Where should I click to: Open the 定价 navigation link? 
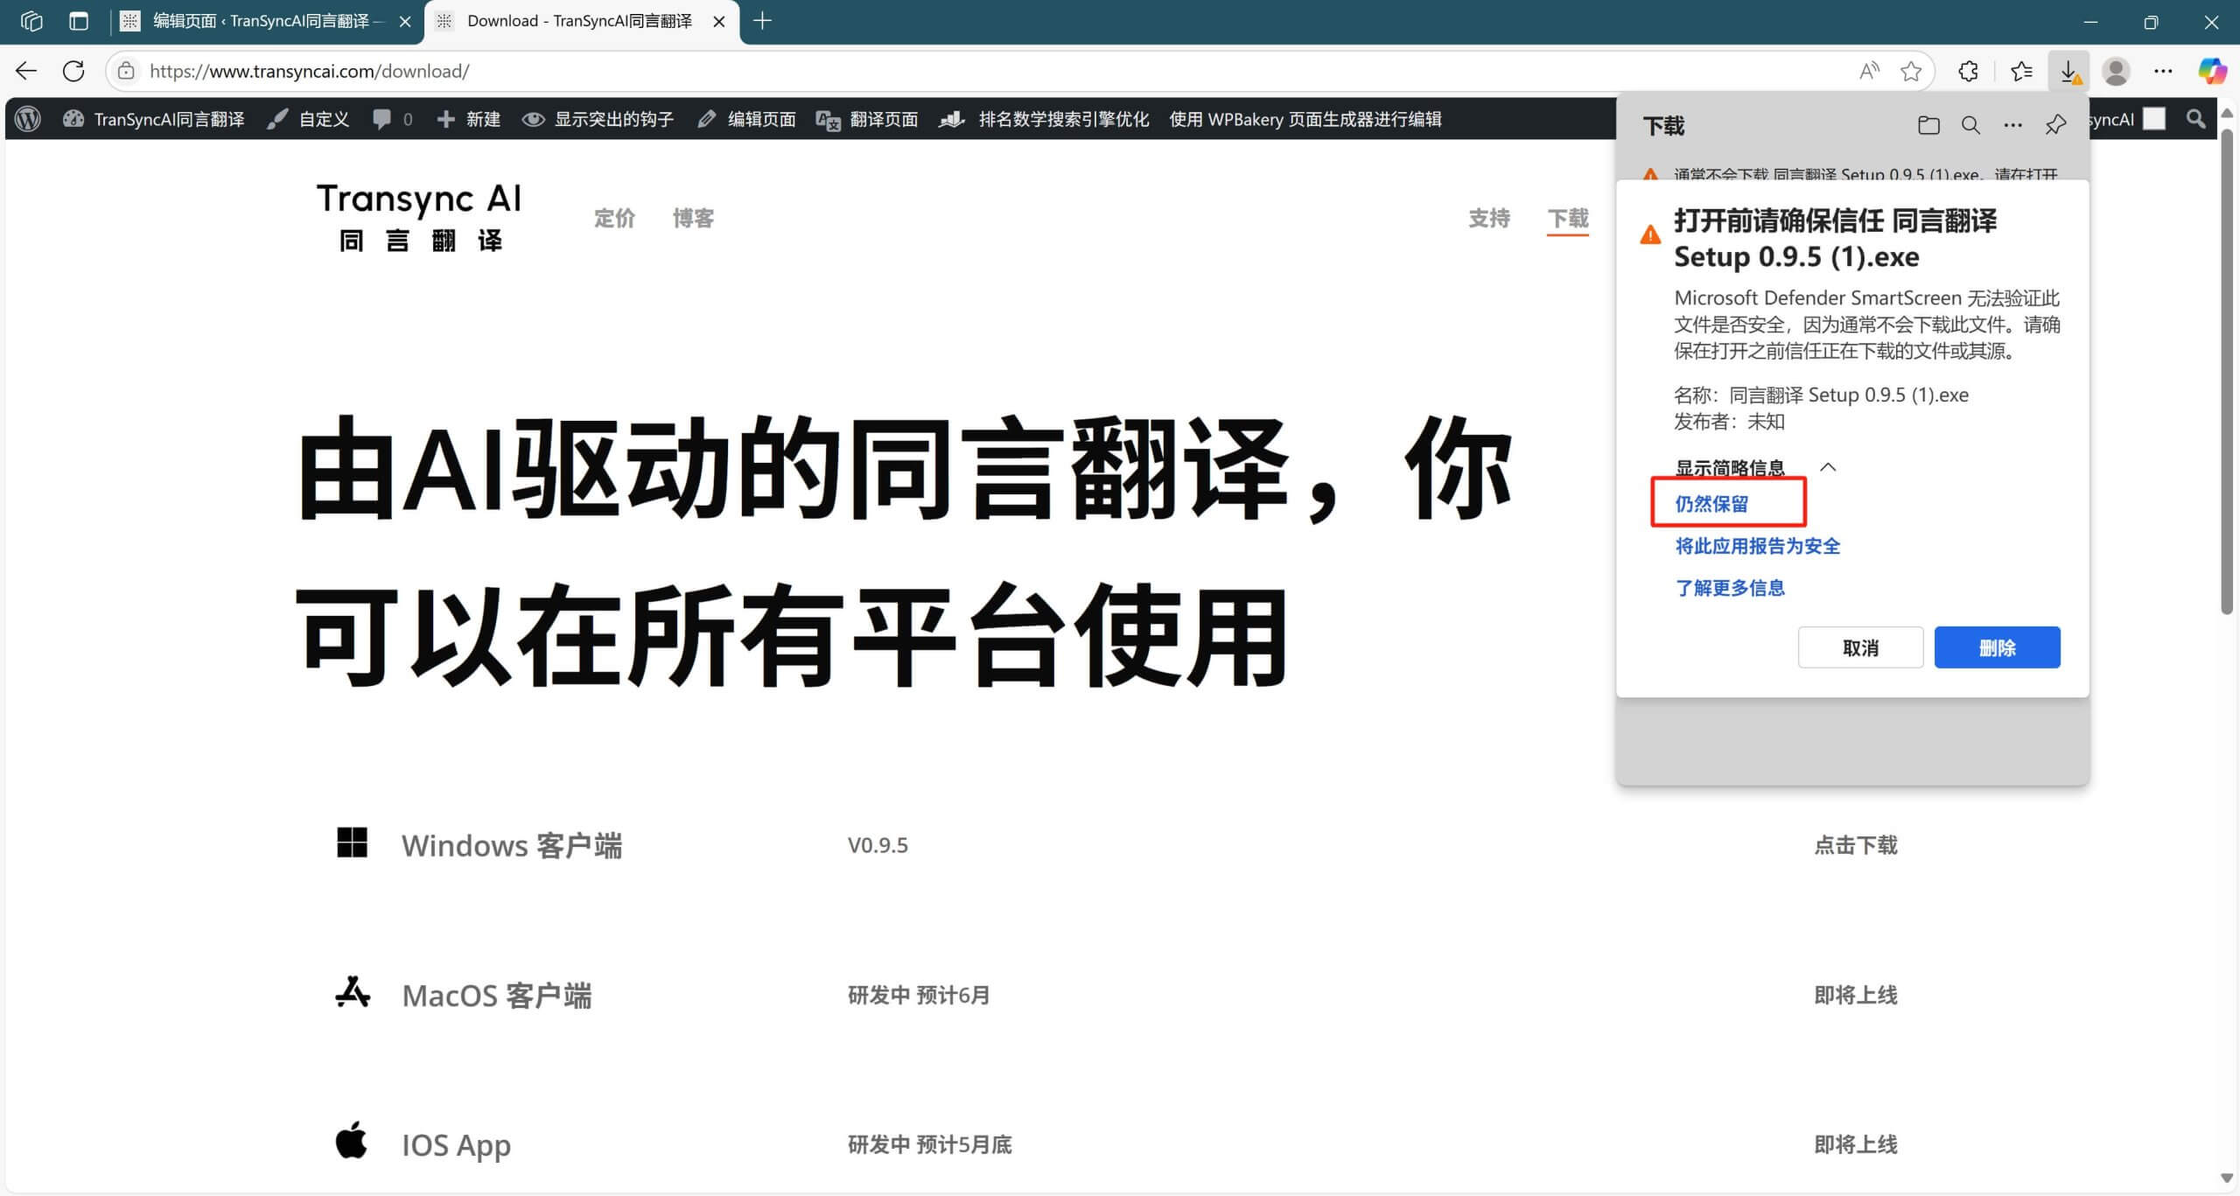click(614, 218)
